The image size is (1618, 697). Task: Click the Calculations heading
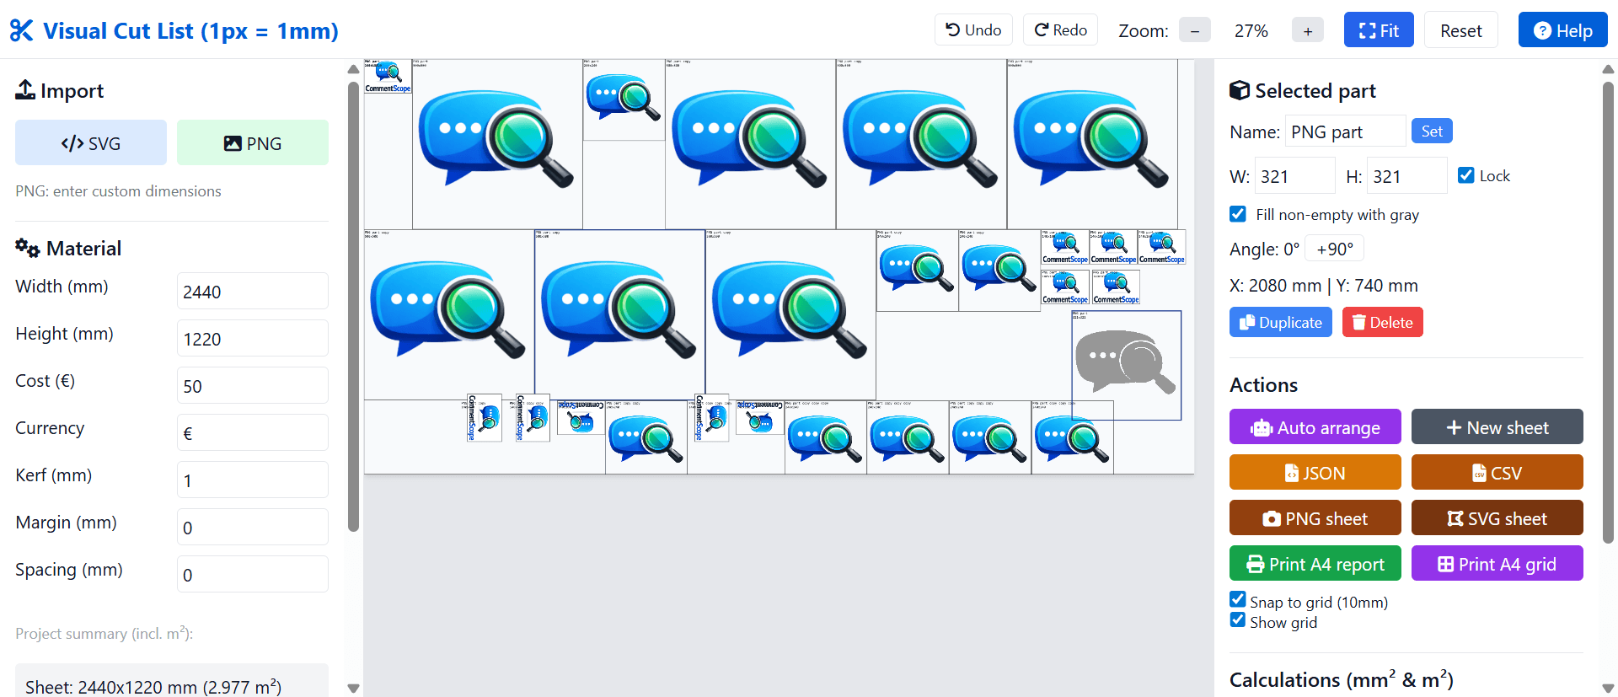pyautogui.click(x=1341, y=679)
